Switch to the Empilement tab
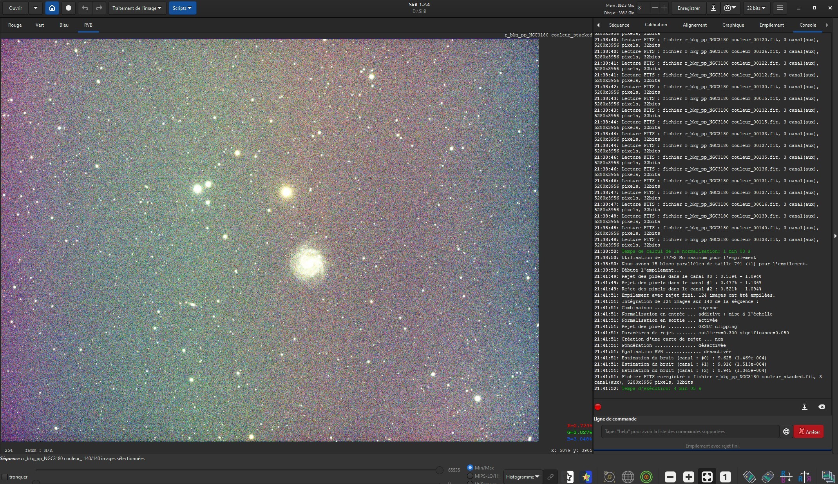Screen dimensions: 838x484 pyautogui.click(x=771, y=25)
